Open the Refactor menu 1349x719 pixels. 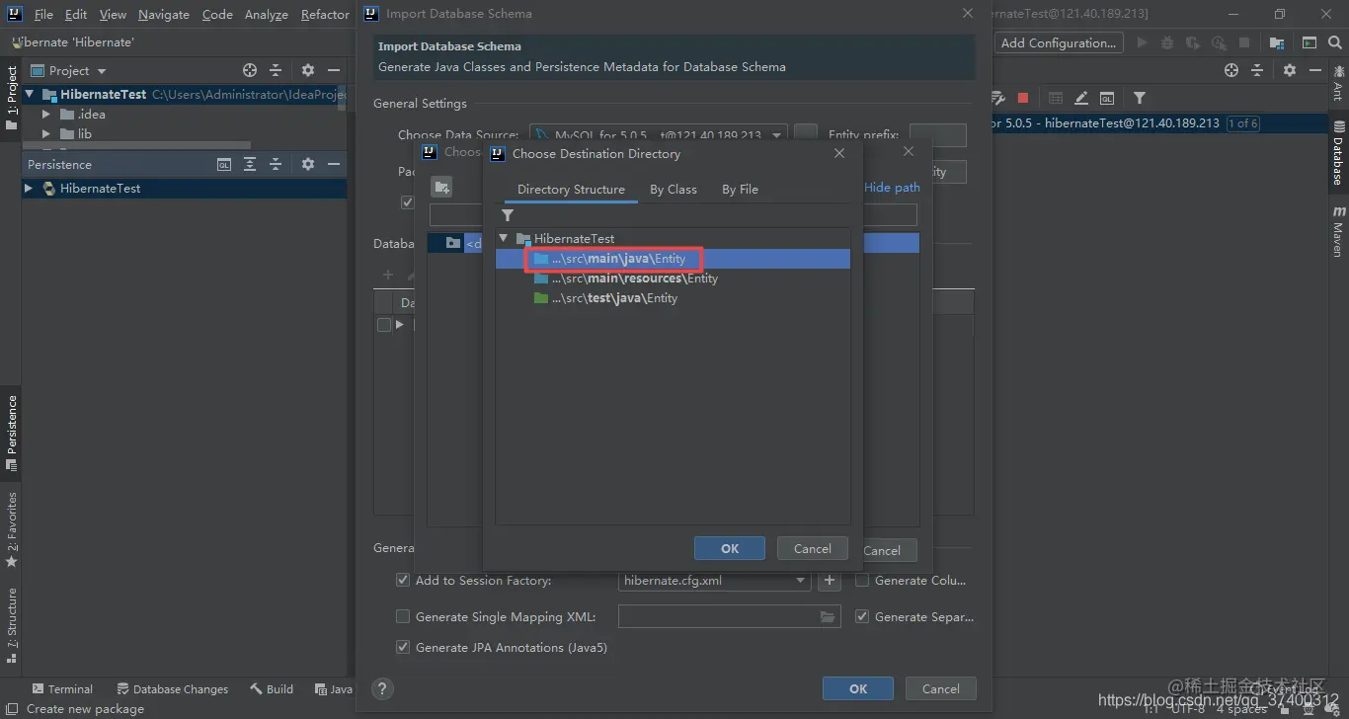pyautogui.click(x=325, y=14)
